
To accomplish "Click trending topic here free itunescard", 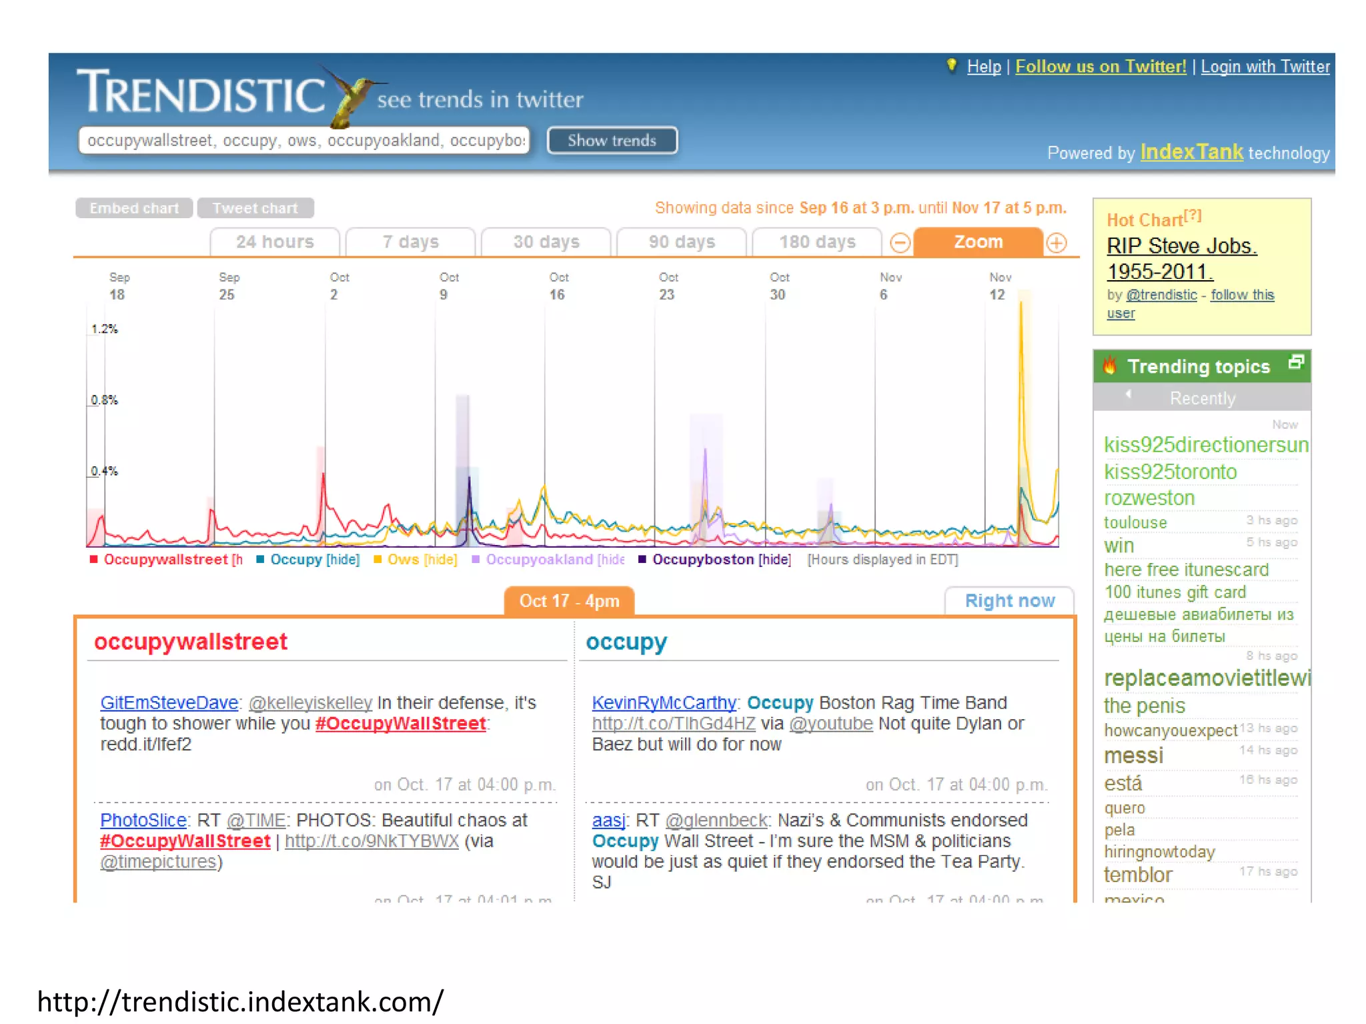I will [x=1186, y=570].
